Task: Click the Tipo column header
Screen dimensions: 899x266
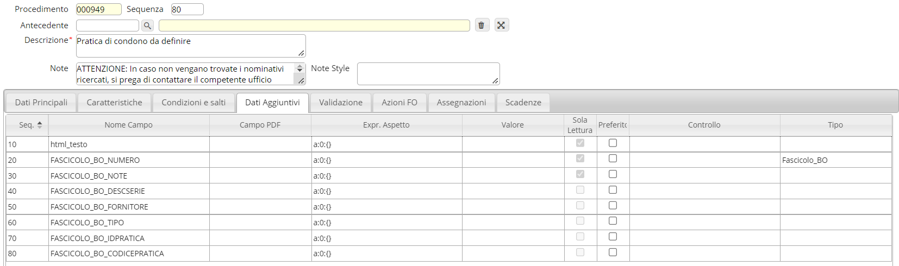Action: tap(835, 125)
